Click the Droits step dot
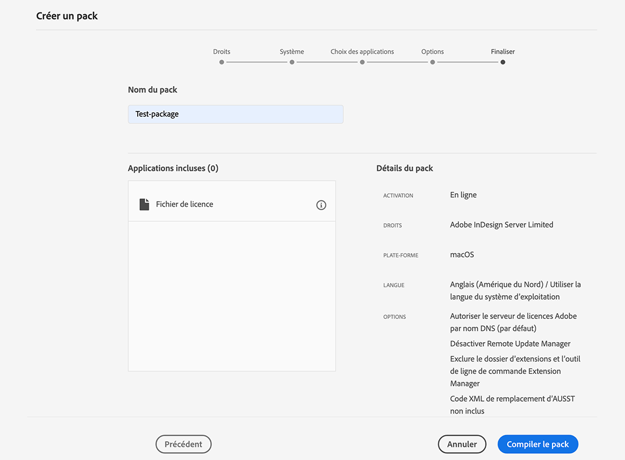This screenshot has width=625, height=460. (222, 62)
